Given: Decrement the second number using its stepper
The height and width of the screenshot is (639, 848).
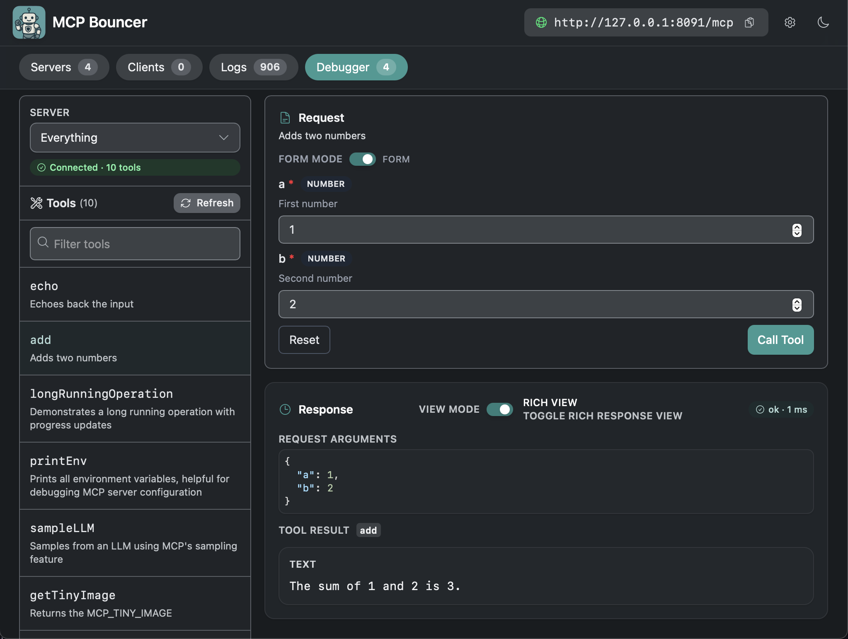Looking at the screenshot, I should pos(797,308).
